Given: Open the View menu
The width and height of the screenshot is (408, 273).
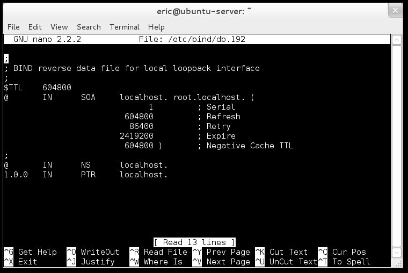Looking at the screenshot, I should 59,27.
